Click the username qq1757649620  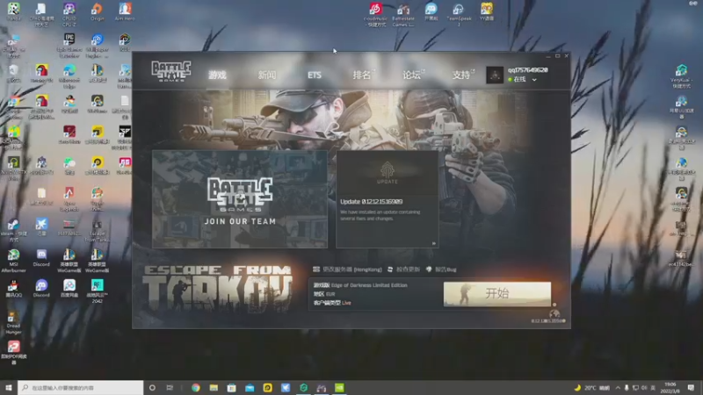528,70
